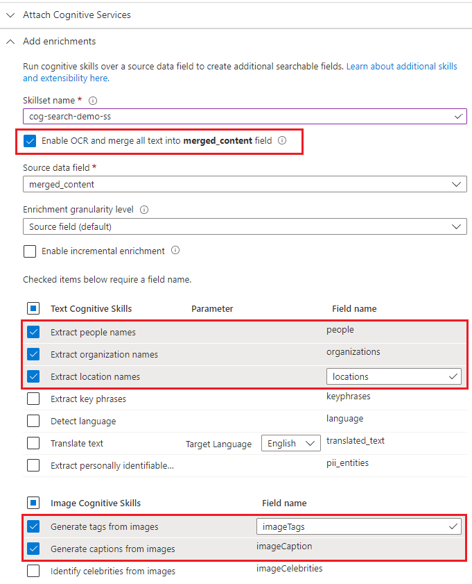Click info icon beside merged_content OCR option
This screenshot has width=472, height=584.
tap(282, 140)
